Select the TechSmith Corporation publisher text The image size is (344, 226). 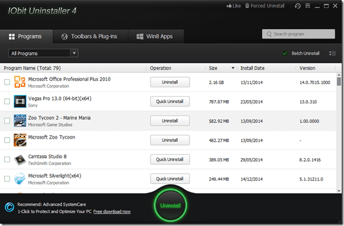click(49, 163)
